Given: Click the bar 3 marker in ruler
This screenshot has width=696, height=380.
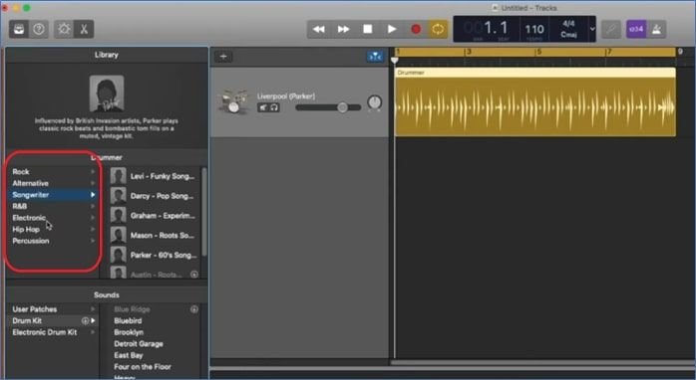Looking at the screenshot, I should [x=469, y=52].
